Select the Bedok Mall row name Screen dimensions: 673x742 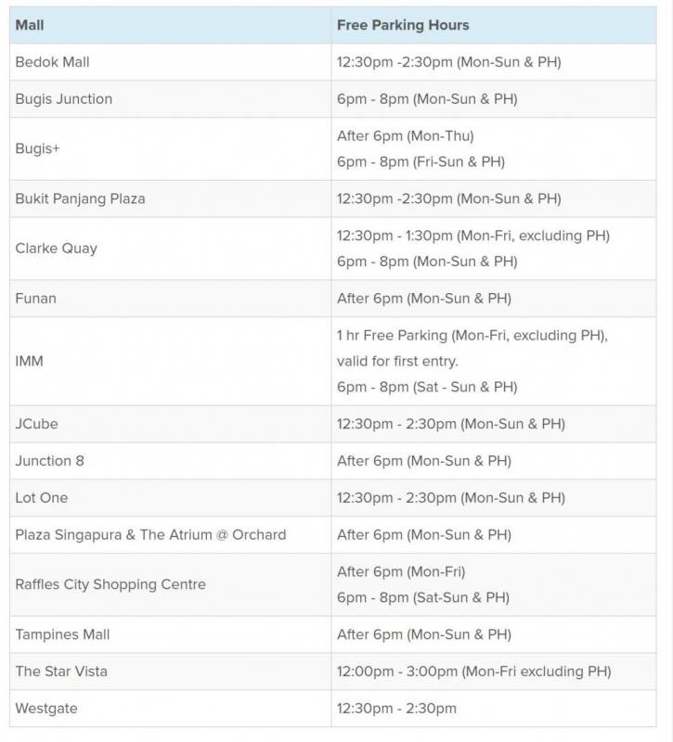[53, 62]
